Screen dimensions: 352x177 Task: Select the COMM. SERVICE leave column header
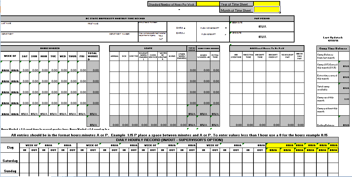[x=153, y=56]
